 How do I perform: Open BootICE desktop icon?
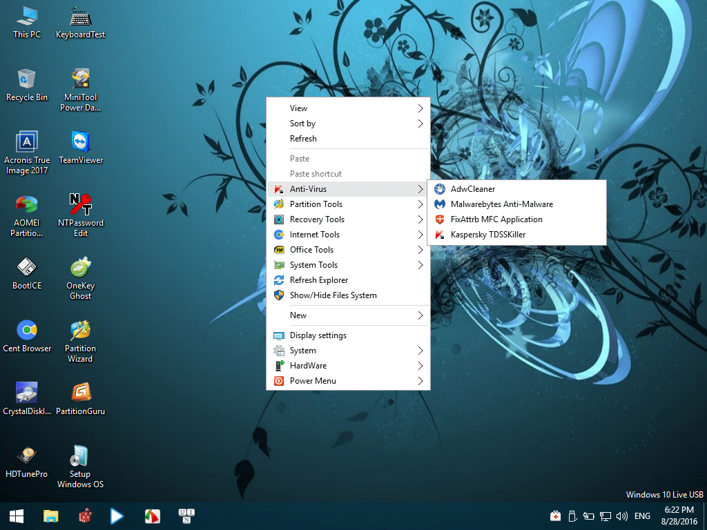(27, 273)
